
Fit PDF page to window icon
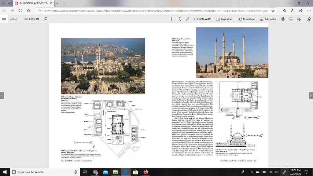point(188,19)
